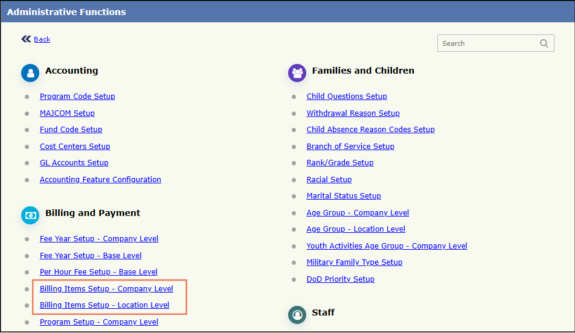This screenshot has height=333, width=575.
Task: Open Youth Activities Age Group - Company Level
Action: point(387,246)
